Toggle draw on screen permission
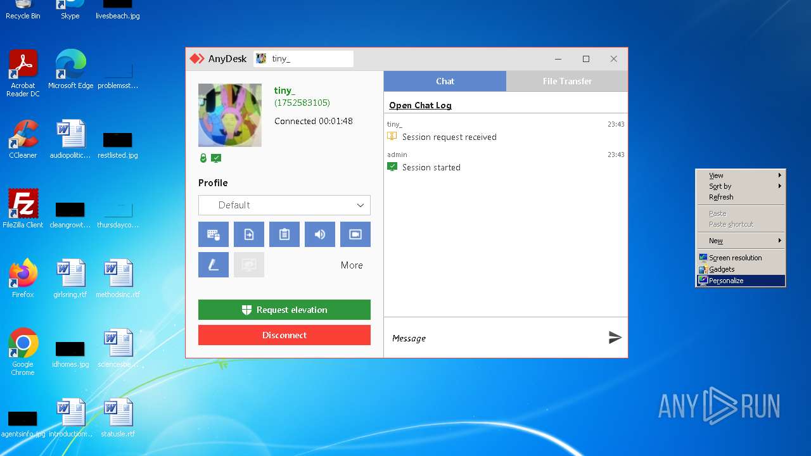 click(x=214, y=265)
